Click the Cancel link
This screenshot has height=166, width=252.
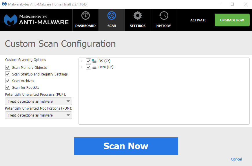tap(236, 159)
